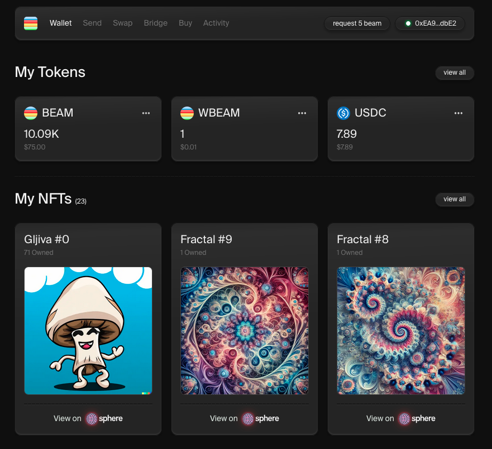Screen dimensions: 492x449
Task: Click the Sphere logo under Fractal #9
Action: click(x=249, y=418)
